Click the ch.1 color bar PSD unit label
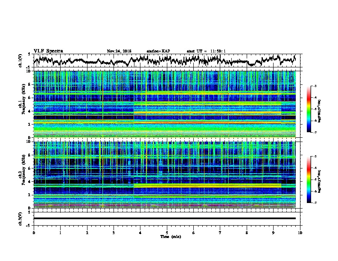The image size is (338, 261). point(320,111)
